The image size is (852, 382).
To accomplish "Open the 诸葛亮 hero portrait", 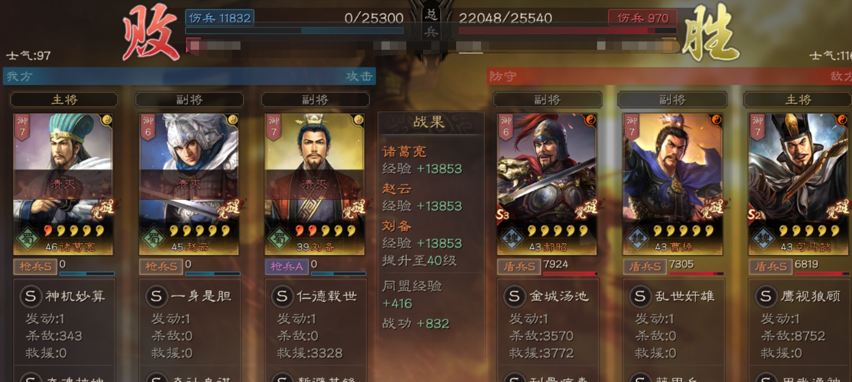I will tap(63, 184).
